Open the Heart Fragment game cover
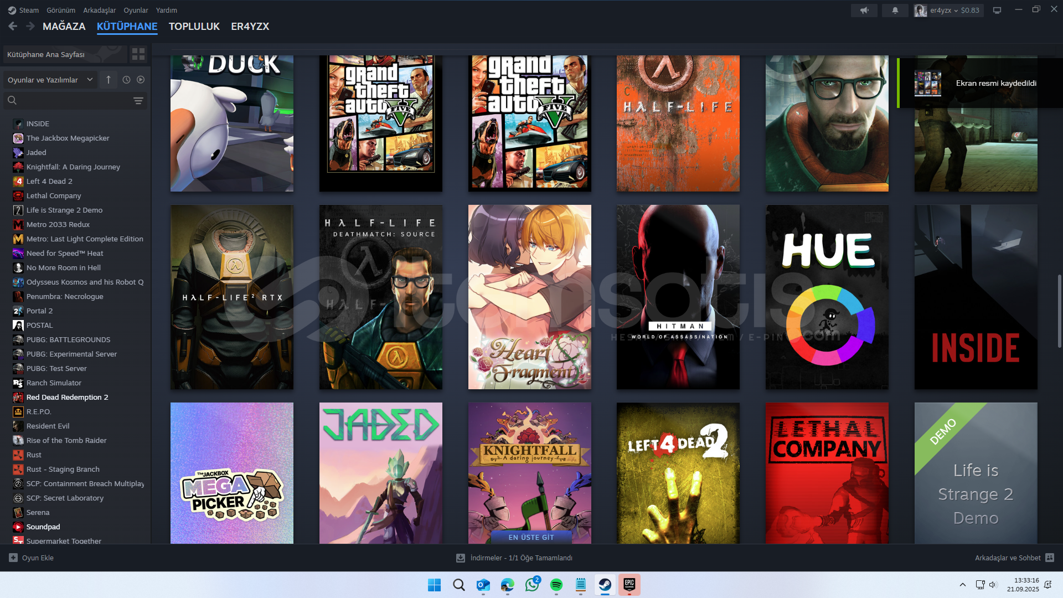This screenshot has height=598, width=1063. (530, 297)
